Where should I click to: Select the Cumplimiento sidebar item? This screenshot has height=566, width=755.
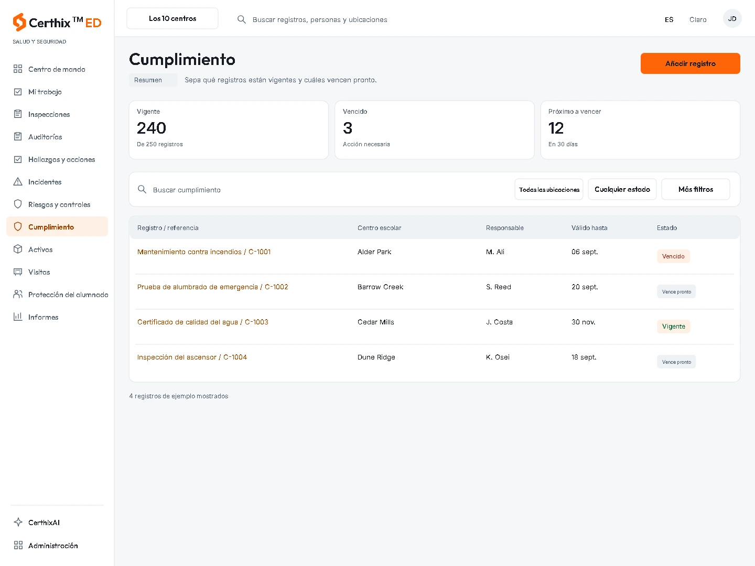[x=57, y=226]
